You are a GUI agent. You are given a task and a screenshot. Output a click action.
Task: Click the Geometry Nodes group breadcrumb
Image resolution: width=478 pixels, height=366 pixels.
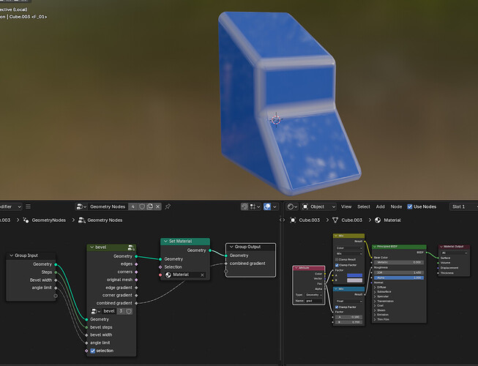(x=100, y=220)
